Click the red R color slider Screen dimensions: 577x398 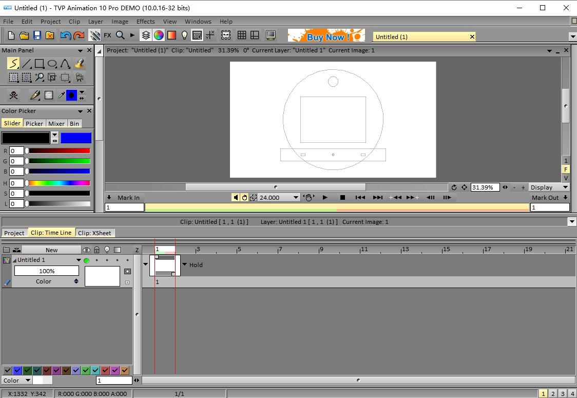click(x=60, y=150)
